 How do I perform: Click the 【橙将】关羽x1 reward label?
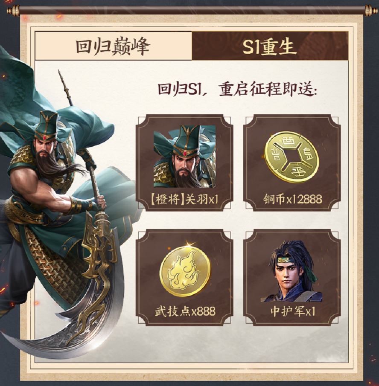point(184,199)
